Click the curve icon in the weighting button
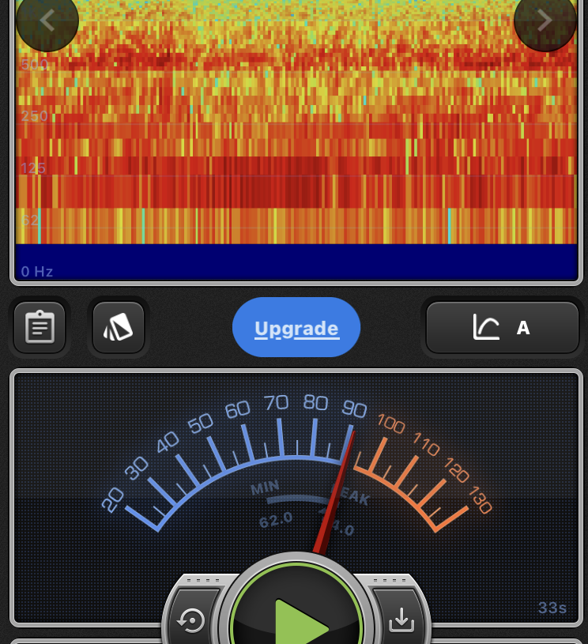This screenshot has width=588, height=644. (x=486, y=327)
